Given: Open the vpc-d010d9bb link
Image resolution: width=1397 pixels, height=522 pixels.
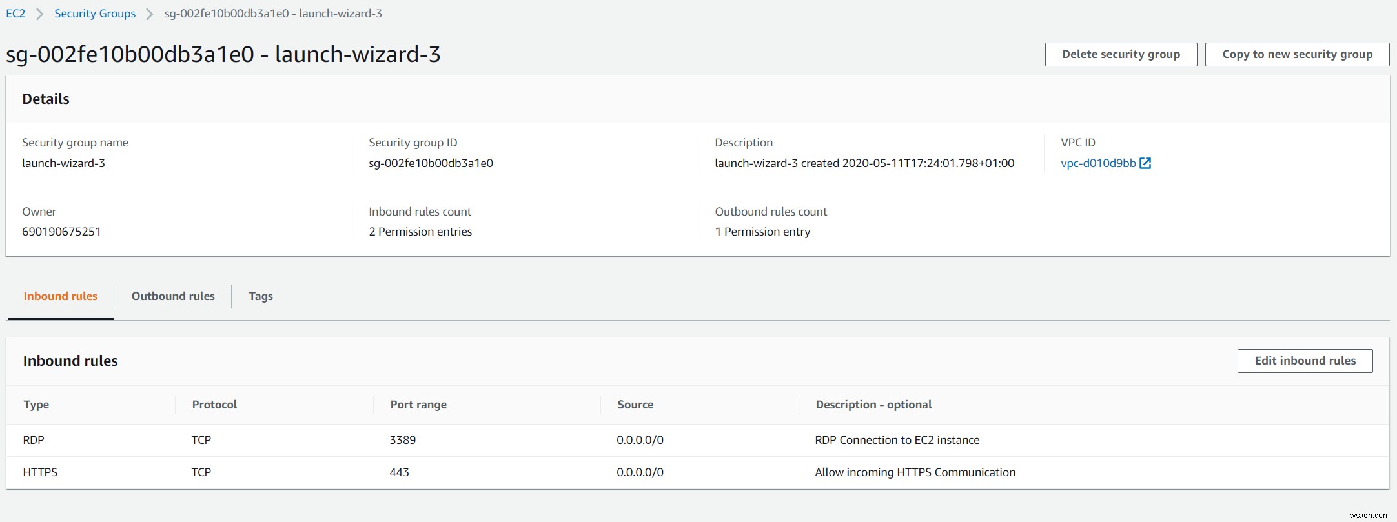Looking at the screenshot, I should pos(1097,163).
